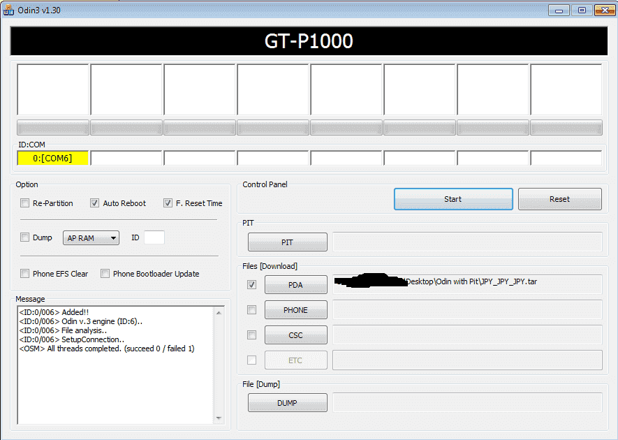The width and height of the screenshot is (618, 440).
Task: Click the File Dump path field
Action: (x=467, y=402)
